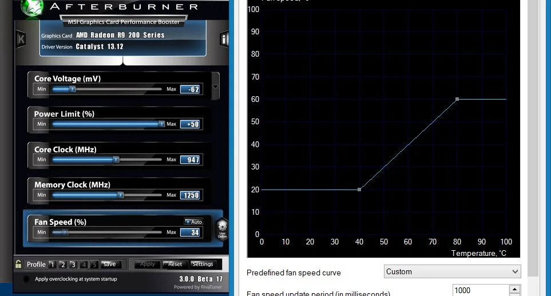Click fan curve point at 80°C
Image resolution: width=551 pixels, height=296 pixels.
457,99
